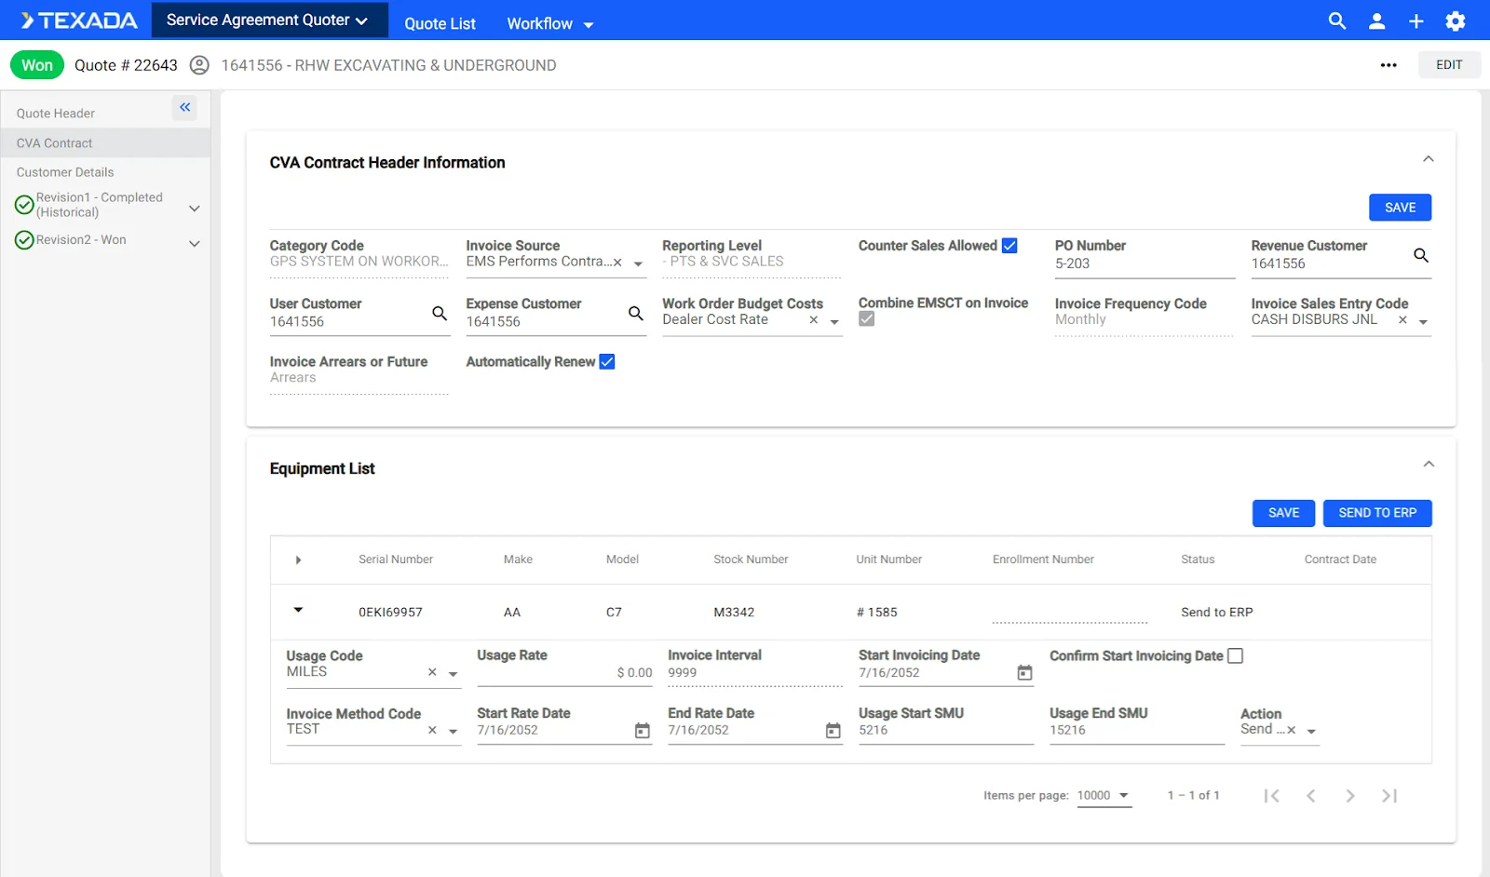Expand the Items per page dropdown
The height and width of the screenshot is (877, 1490).
(x=1104, y=795)
